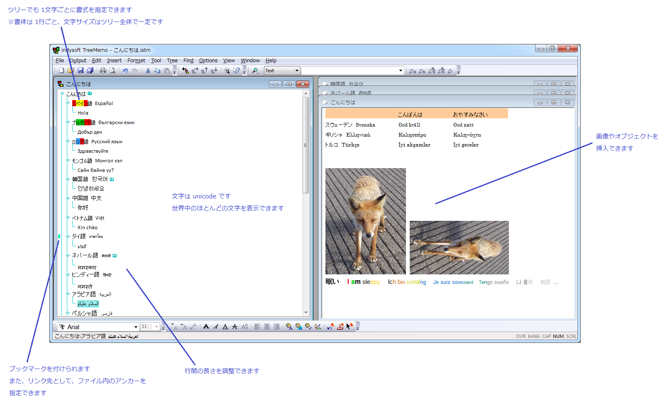The width and height of the screenshot is (660, 401).
Task: Open the File menu
Action: point(60,61)
